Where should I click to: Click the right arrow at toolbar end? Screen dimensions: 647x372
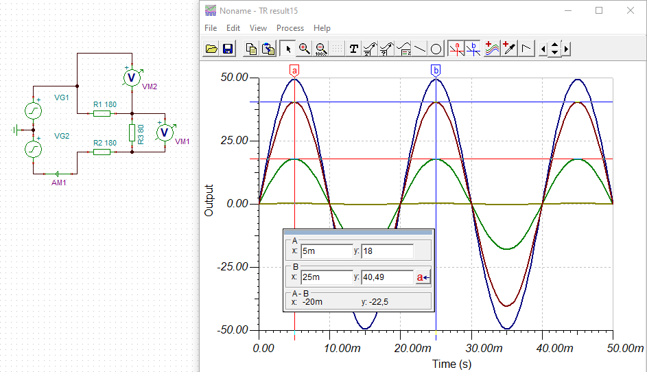pyautogui.click(x=566, y=49)
